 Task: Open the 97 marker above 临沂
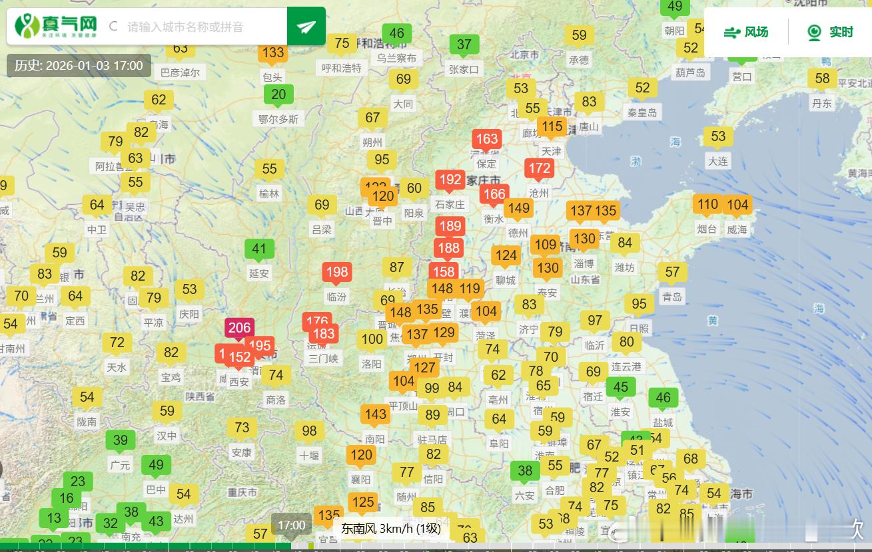595,322
